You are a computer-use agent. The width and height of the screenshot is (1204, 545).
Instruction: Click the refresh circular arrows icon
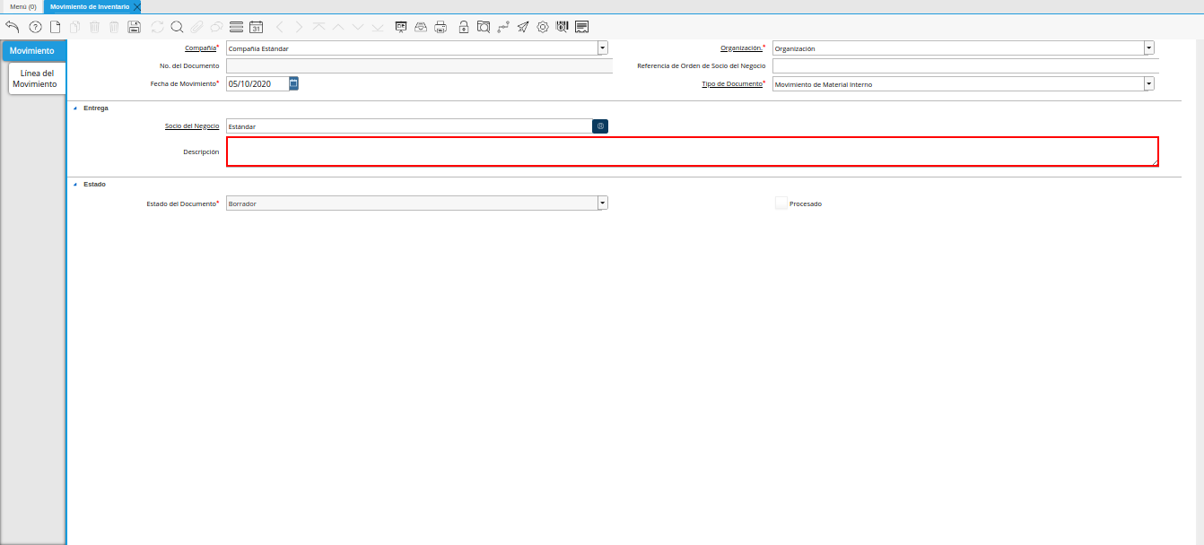(x=158, y=27)
